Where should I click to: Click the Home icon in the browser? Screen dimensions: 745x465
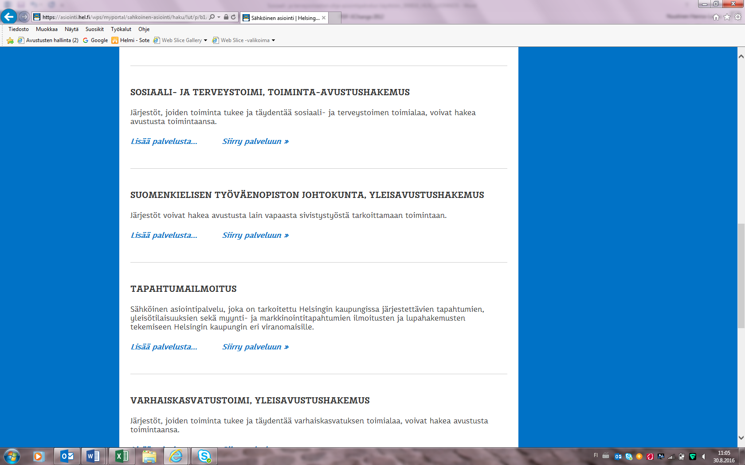716,17
